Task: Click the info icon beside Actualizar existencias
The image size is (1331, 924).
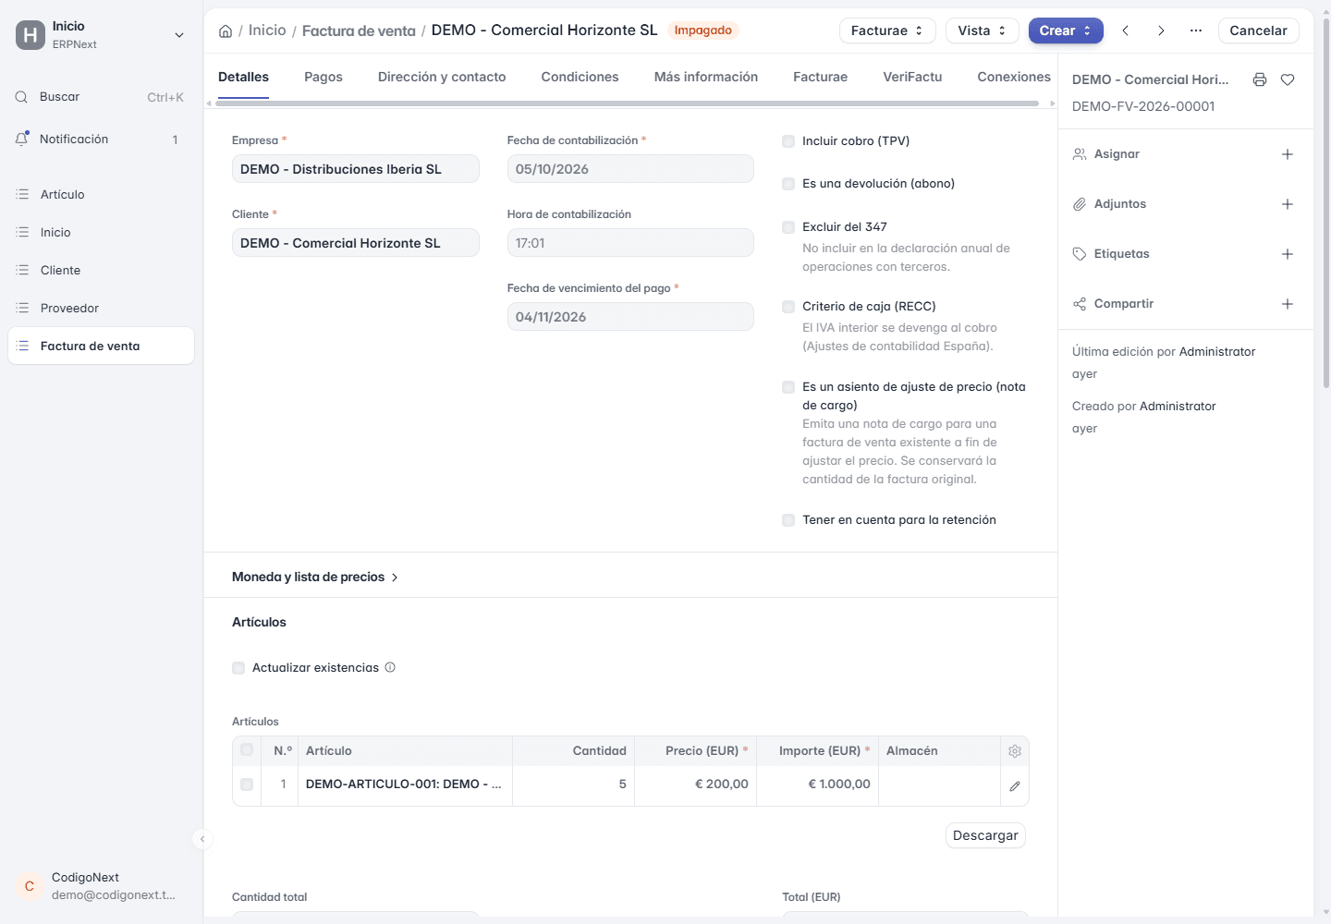Action: tap(390, 667)
